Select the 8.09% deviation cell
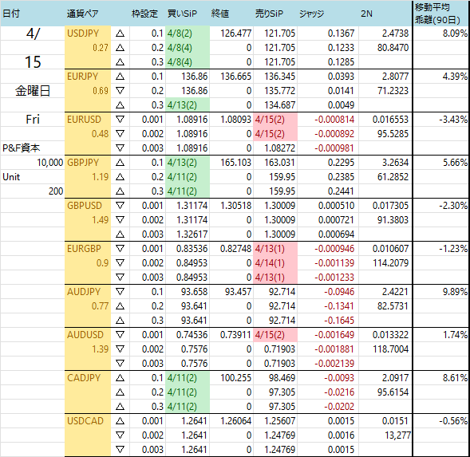Viewport: 470px width, 457px height. pyautogui.click(x=440, y=33)
